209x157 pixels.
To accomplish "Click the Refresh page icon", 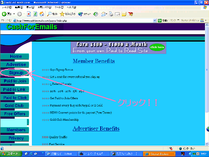I will [x=35, y=14].
